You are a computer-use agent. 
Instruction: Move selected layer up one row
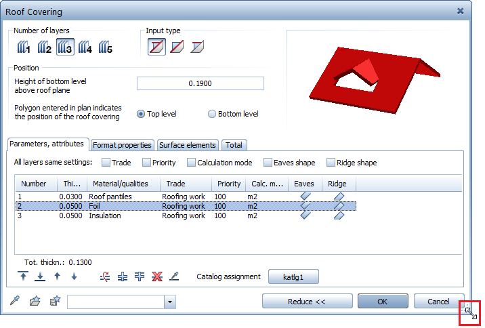57,276
